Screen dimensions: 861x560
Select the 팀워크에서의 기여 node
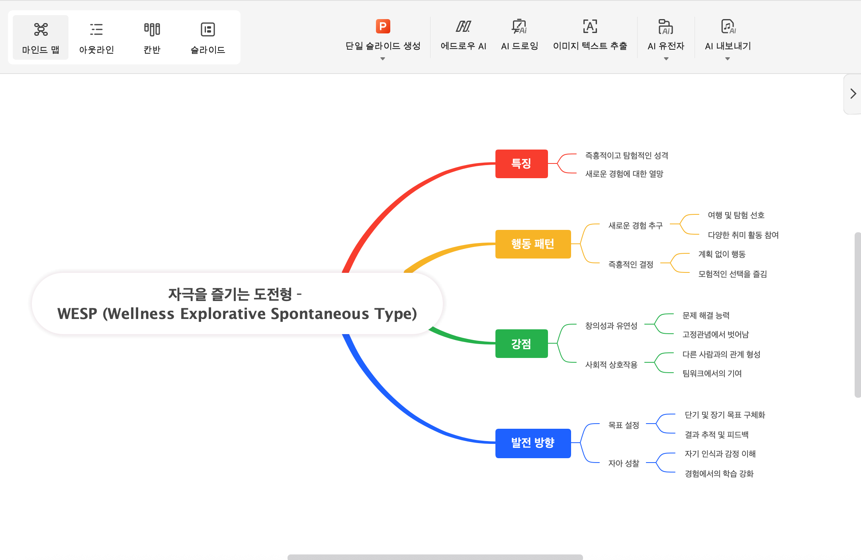click(x=712, y=373)
